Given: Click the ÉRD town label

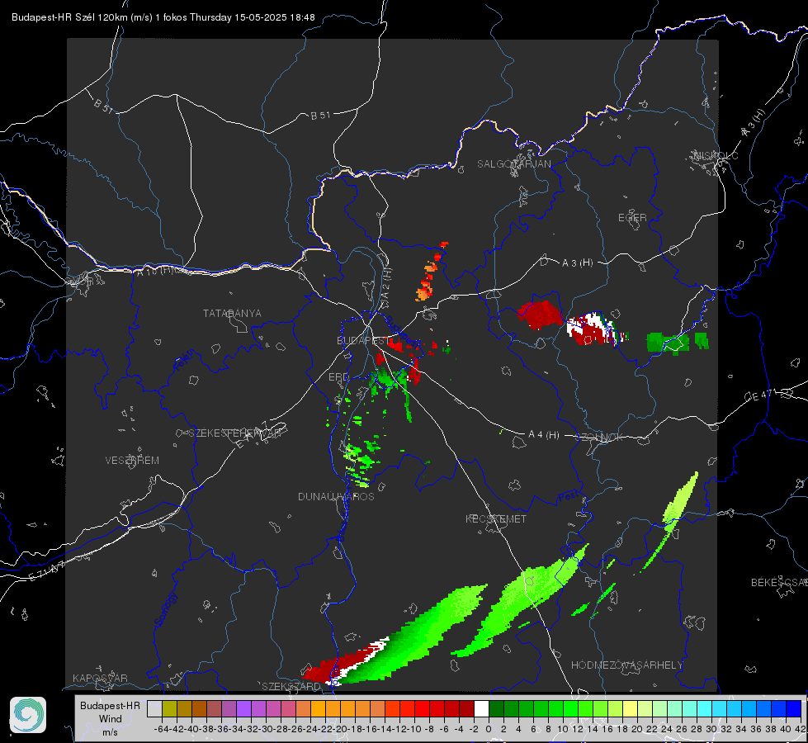Looking at the screenshot, I should 338,377.
